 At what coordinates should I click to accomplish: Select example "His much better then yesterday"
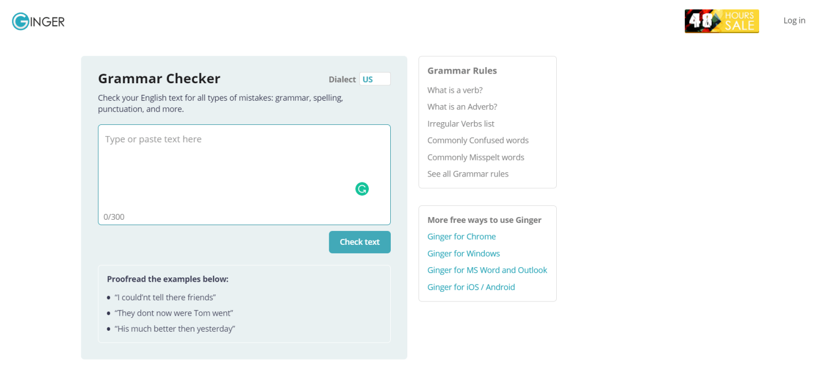175,329
